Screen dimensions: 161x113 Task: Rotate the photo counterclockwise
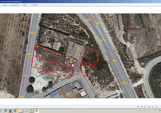(x=145, y=107)
